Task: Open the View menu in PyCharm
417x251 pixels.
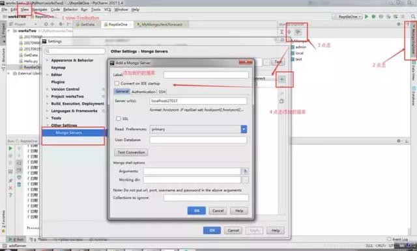Action: [x=25, y=10]
